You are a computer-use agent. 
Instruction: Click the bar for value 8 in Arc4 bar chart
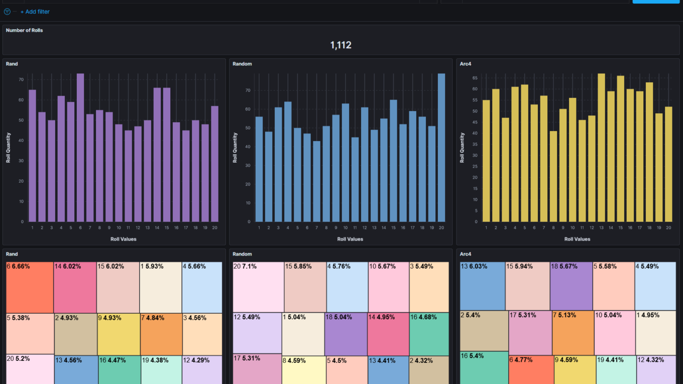pos(553,176)
